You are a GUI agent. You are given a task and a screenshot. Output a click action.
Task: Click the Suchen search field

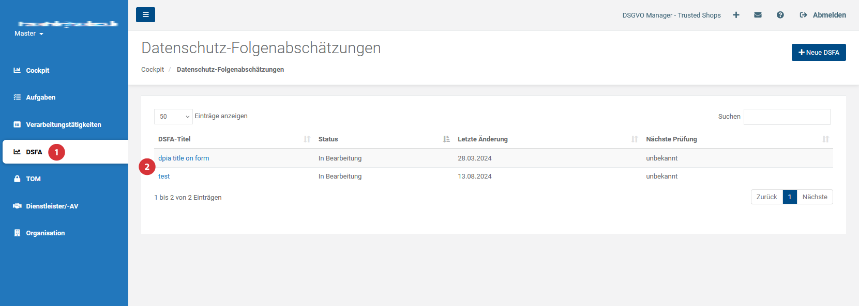pyautogui.click(x=787, y=117)
